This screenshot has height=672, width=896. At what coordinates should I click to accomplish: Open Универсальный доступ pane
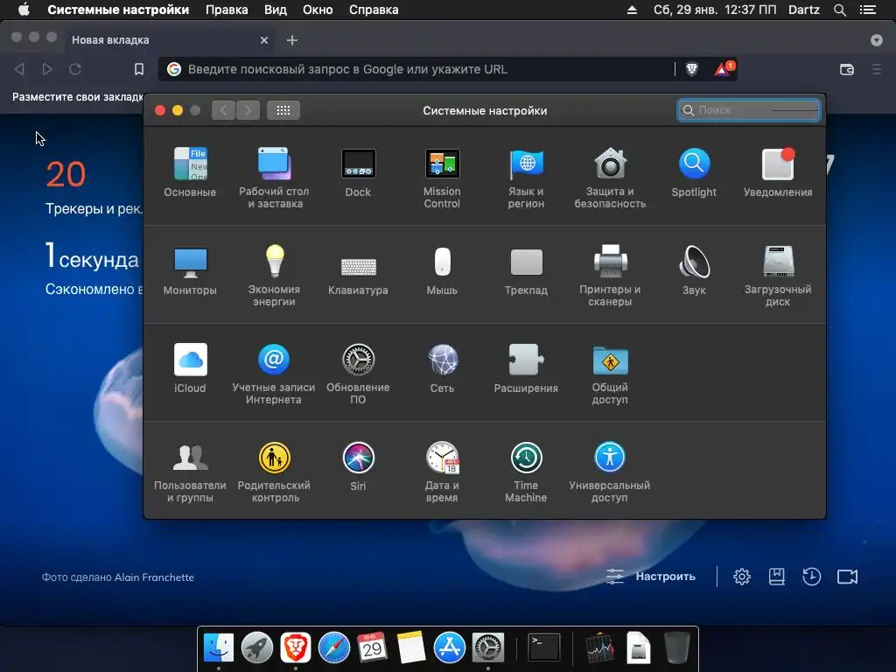[610, 472]
